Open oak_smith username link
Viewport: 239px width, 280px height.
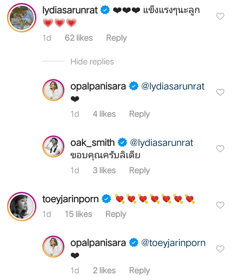[x=92, y=143]
